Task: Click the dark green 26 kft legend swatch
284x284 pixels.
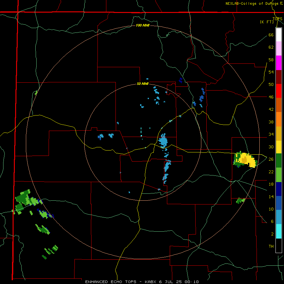Action: (279, 161)
